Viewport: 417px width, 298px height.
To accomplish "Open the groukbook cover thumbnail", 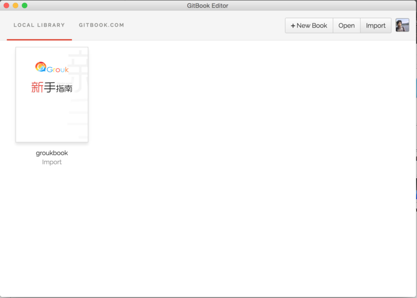I will (52, 95).
